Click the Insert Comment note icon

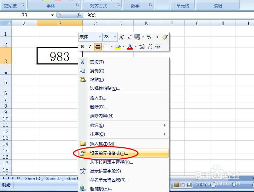tap(83, 143)
